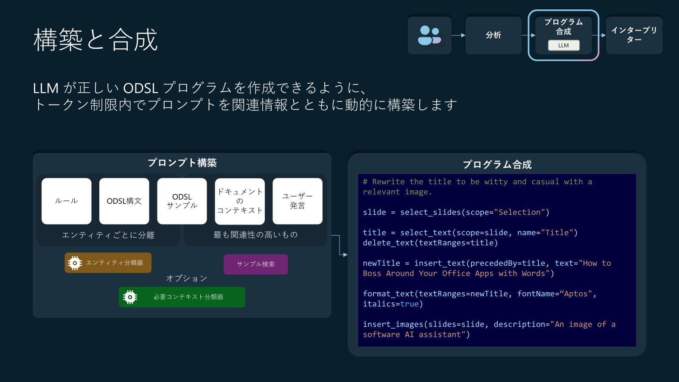
Task: Click the プロンプト構築 panel heading
Action: 182,163
